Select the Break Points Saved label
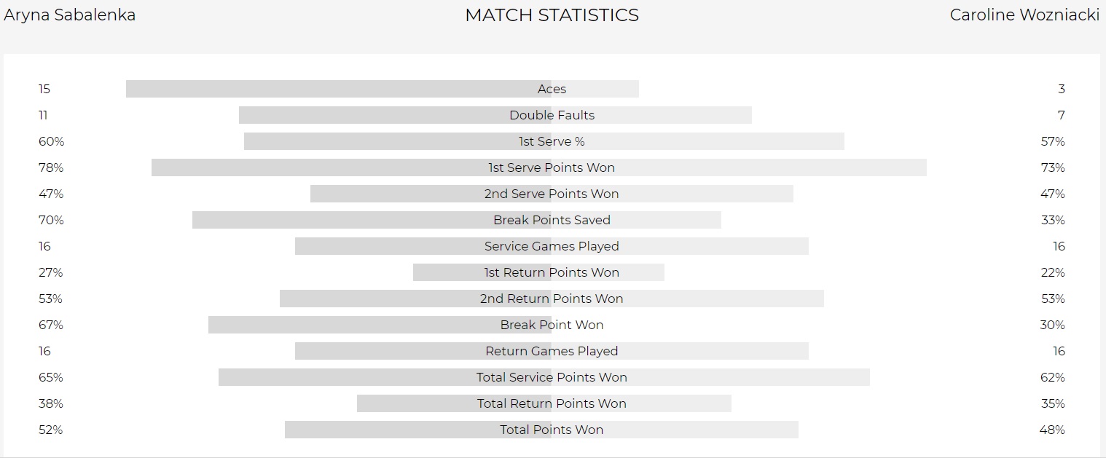Image resolution: width=1106 pixels, height=458 pixels. (552, 220)
